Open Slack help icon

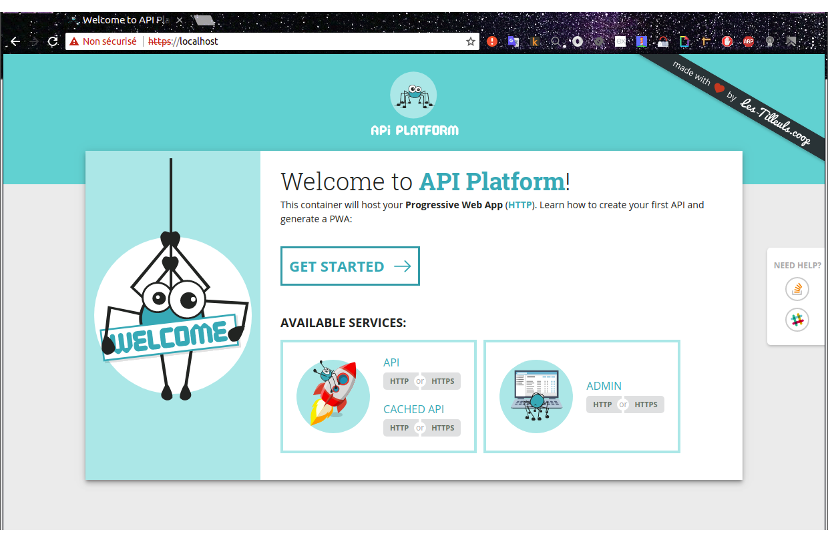coord(797,320)
